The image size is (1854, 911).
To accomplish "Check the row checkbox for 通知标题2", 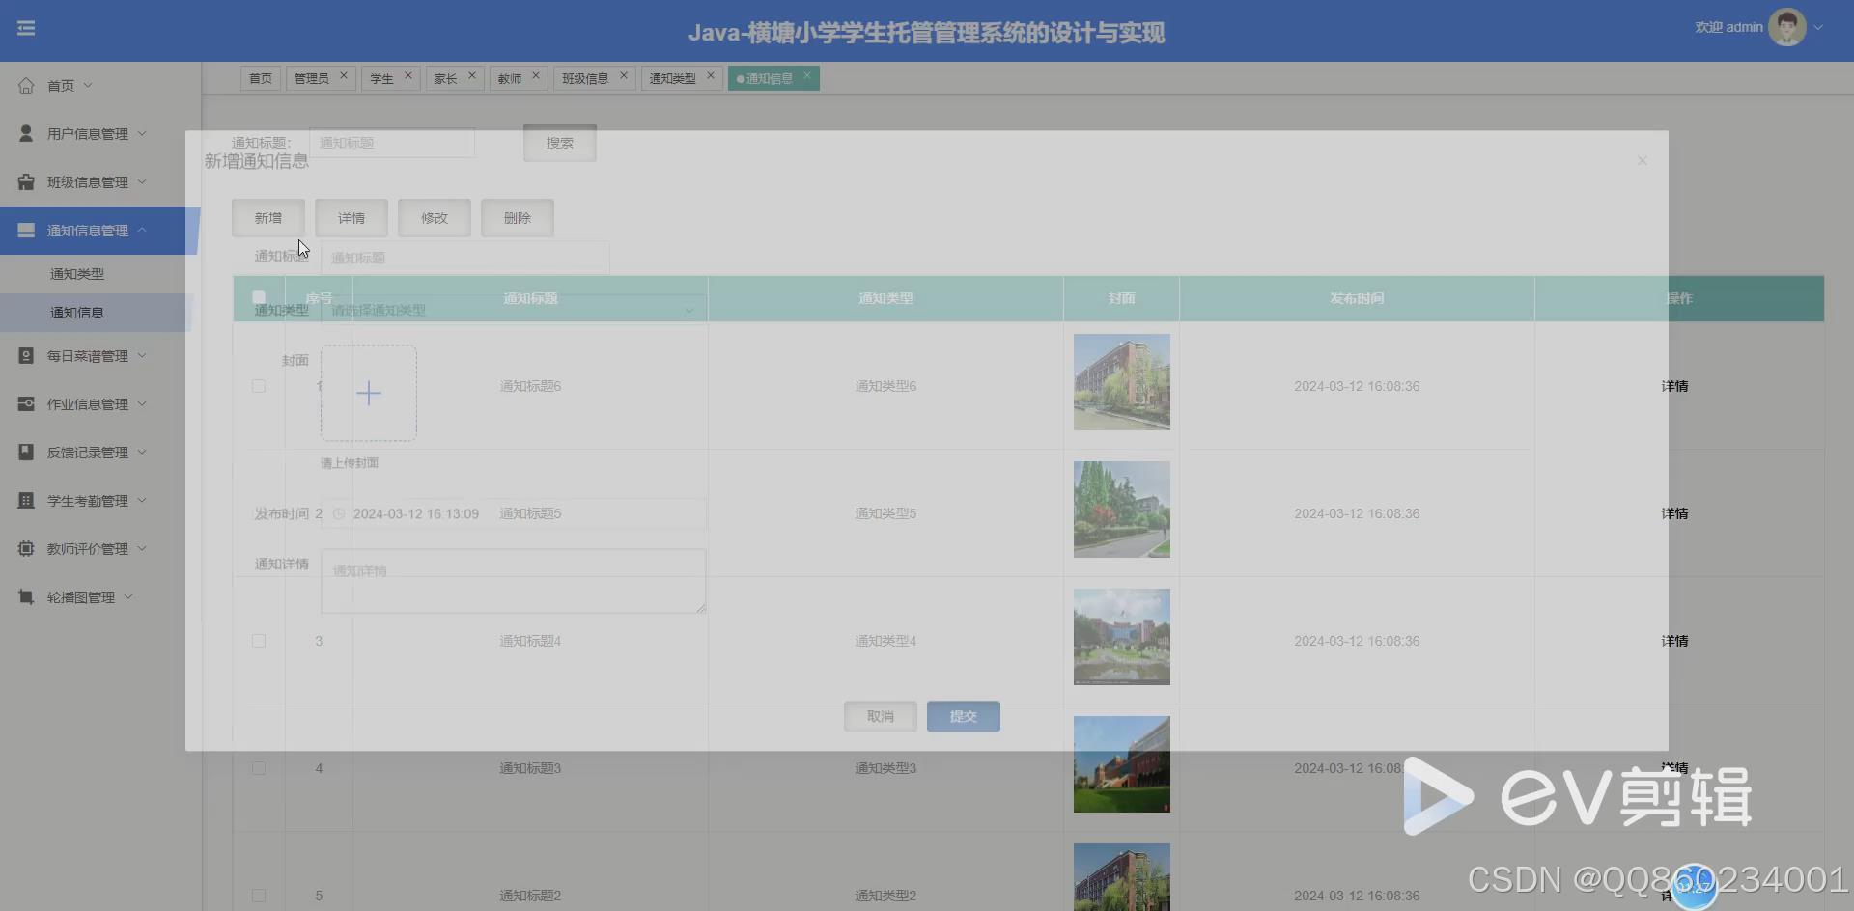I will click(259, 896).
